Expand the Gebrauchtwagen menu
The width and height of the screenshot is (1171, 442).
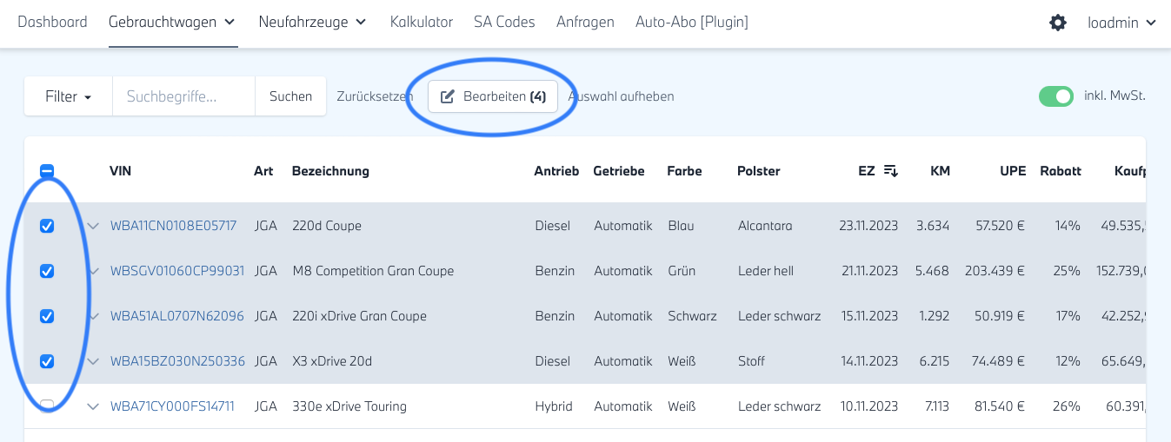point(172,23)
